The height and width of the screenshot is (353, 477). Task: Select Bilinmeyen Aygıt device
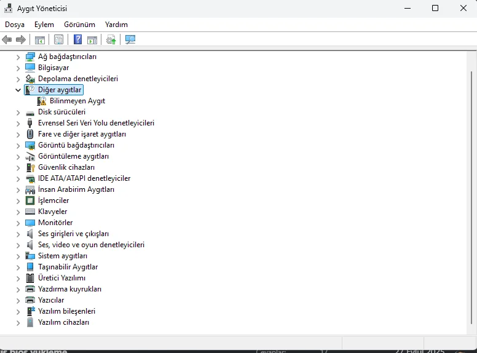click(x=77, y=101)
